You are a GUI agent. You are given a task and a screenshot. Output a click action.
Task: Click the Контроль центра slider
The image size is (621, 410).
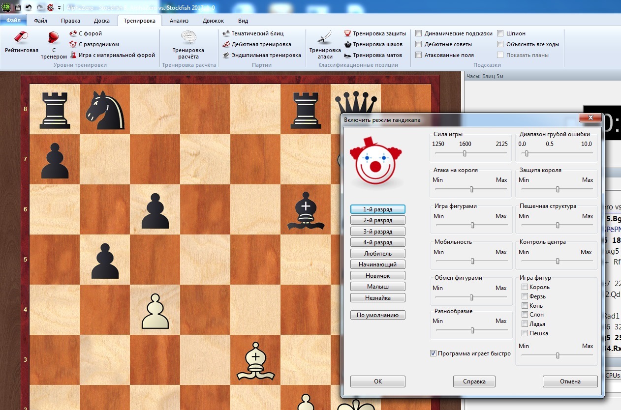(557, 261)
